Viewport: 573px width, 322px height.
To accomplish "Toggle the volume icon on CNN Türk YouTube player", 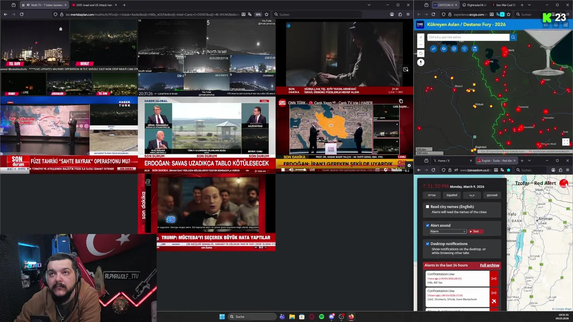I will click(291, 170).
